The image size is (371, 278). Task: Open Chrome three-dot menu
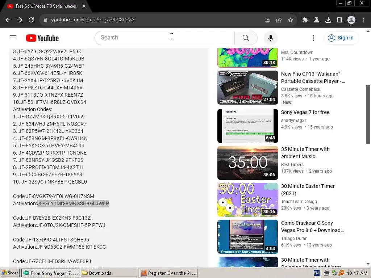click(x=363, y=20)
